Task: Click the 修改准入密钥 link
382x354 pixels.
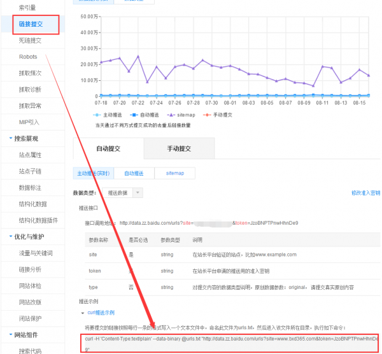Action: pos(365,193)
